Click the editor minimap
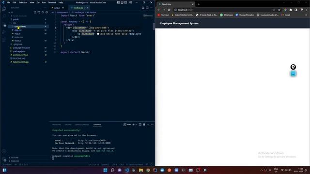This screenshot has height=174, width=310. tap(148, 16)
